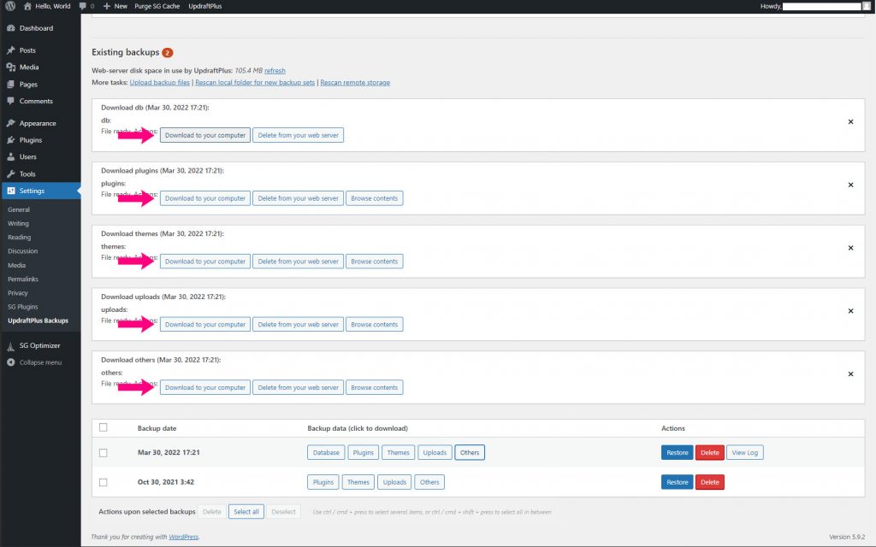Screen dimensions: 876x547
Task: Download plugins to your computer
Action: click(x=205, y=198)
